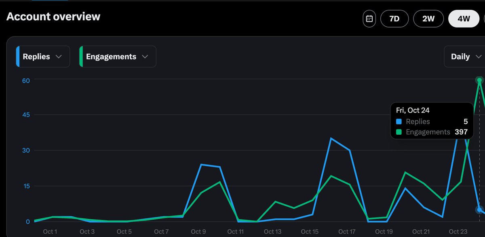Viewport: 485px width, 237px height.
Task: Click the blue Replies square in the tooltip
Action: (x=399, y=121)
